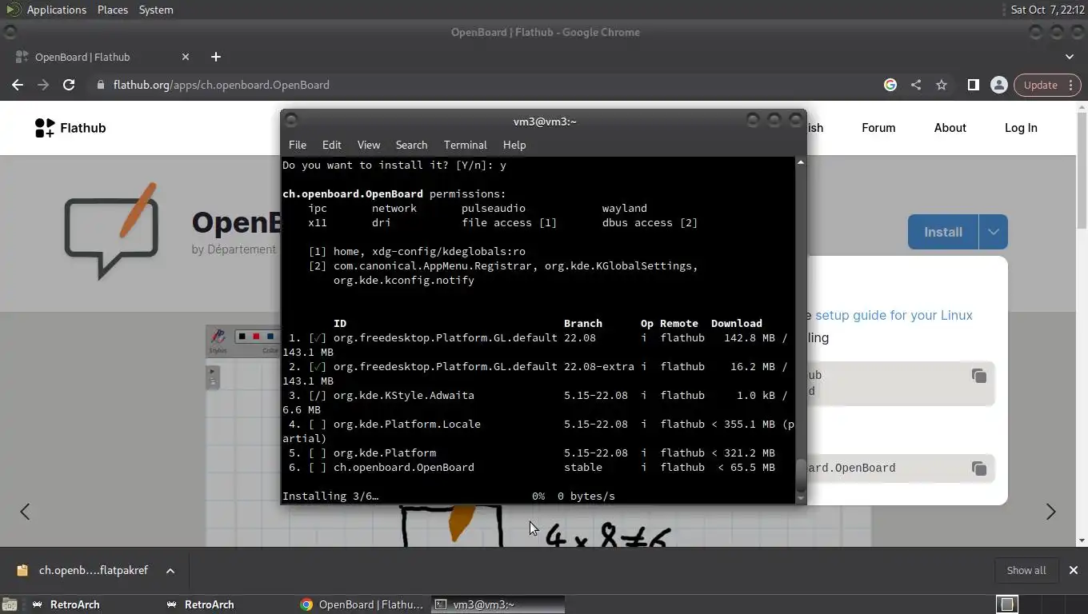The width and height of the screenshot is (1088, 614).
Task: Open the terminal Search menu
Action: pos(411,145)
